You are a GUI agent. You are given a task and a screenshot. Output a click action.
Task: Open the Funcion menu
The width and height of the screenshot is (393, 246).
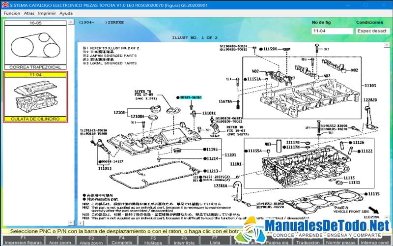[12, 13]
